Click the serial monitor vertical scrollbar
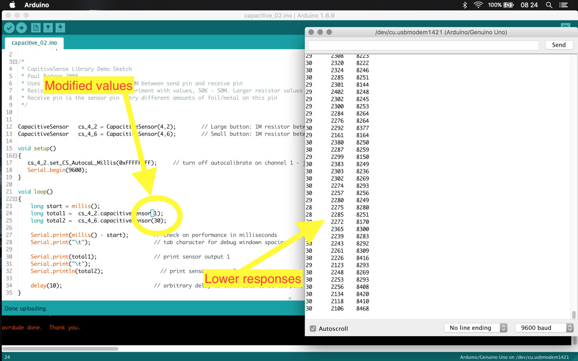This screenshot has height=361, width=578. (x=574, y=315)
